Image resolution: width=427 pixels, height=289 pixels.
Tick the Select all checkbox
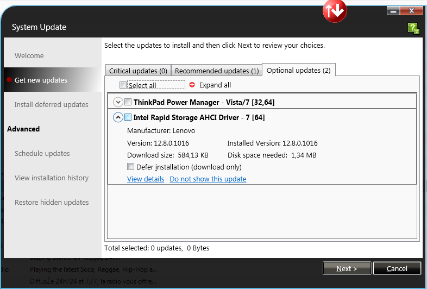coord(123,85)
